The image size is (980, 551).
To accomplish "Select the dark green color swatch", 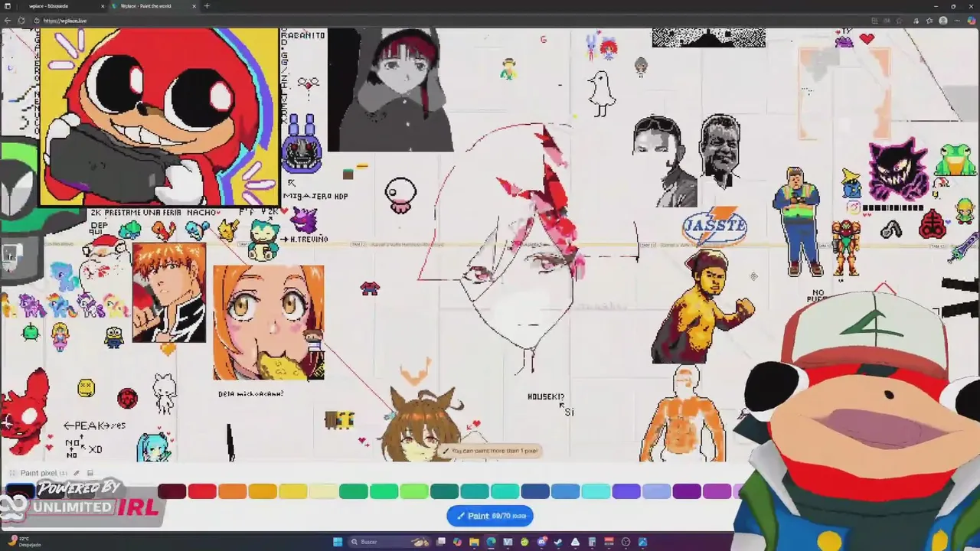I will [x=354, y=491].
